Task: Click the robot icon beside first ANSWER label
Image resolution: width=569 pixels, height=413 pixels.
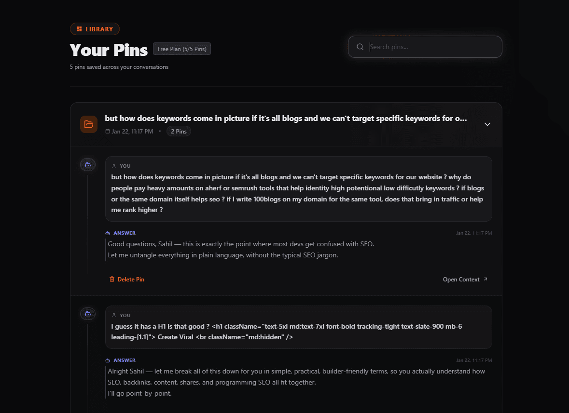Action: point(108,233)
